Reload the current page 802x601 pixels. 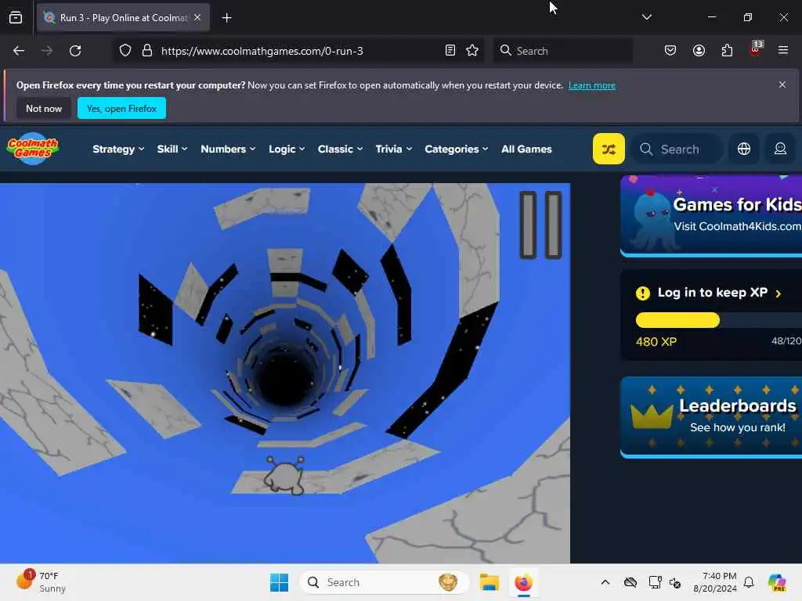(75, 51)
